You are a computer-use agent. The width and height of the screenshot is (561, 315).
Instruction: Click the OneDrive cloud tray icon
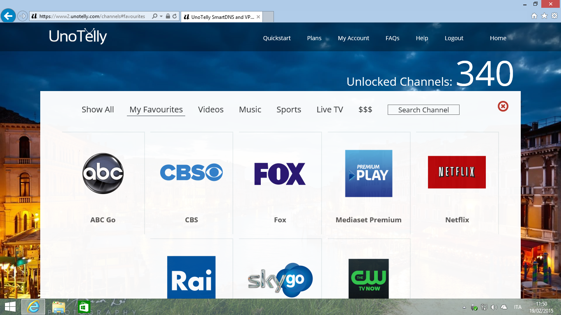[504, 307]
